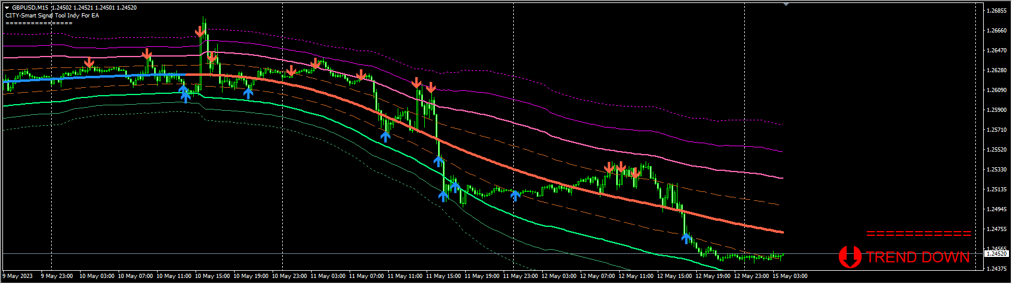Viewport: 1012px width, 284px height.
Task: Click price level 1.26660 on axis
Action: tap(996, 31)
